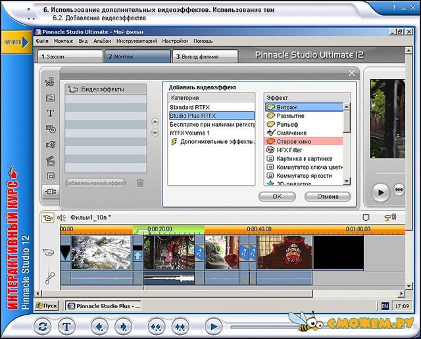This screenshot has width=421, height=339.
Task: Select the picture-in-picture toolbox icon
Action: [50, 98]
